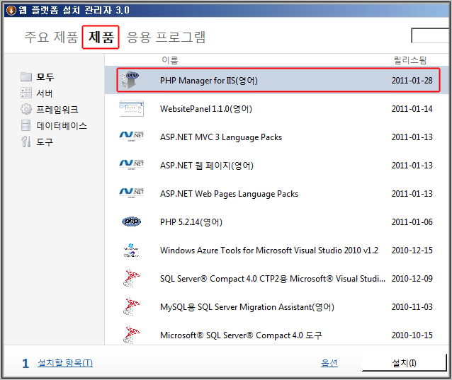
Task: Select the 모두 category
Action: 45,77
